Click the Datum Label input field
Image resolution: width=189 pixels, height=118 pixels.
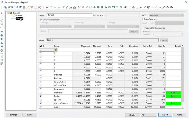(x=123, y=15)
